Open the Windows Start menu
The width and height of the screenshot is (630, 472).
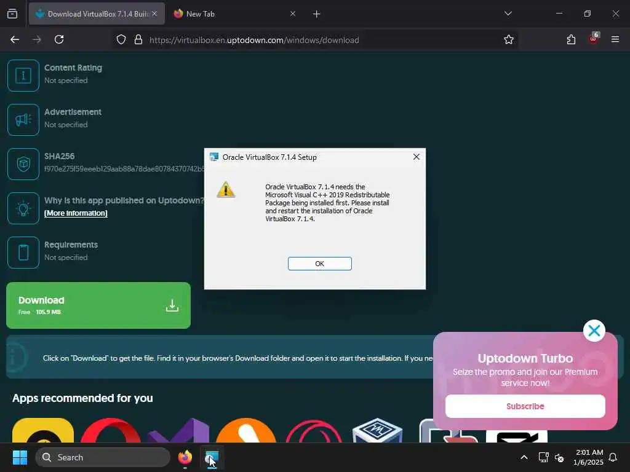pos(20,457)
